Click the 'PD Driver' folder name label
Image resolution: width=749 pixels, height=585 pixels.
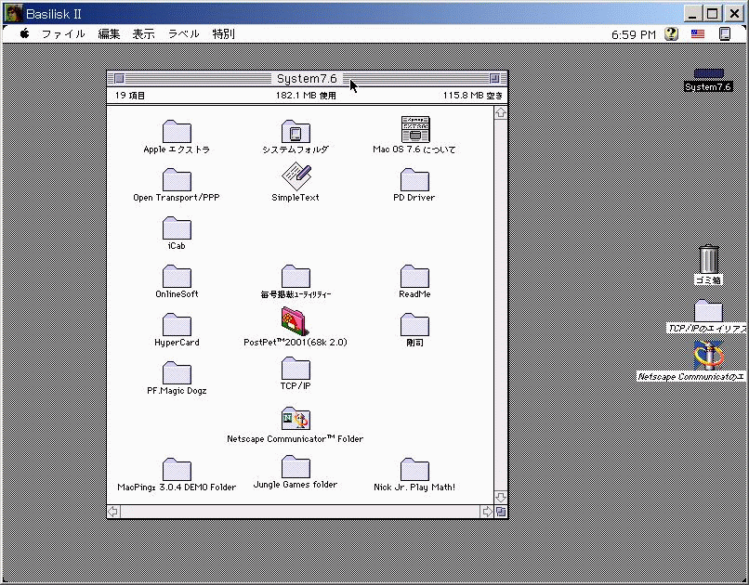click(414, 198)
